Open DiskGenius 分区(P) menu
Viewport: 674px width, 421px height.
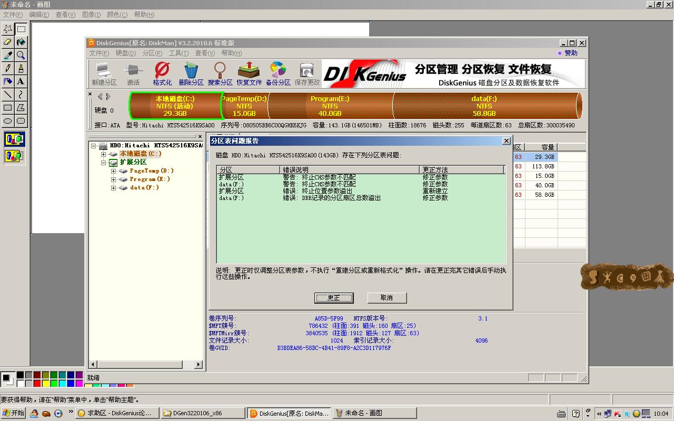152,53
